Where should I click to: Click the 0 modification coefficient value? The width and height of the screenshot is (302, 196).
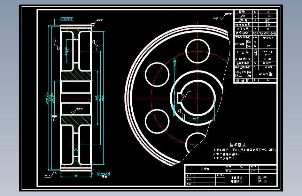[268, 29]
